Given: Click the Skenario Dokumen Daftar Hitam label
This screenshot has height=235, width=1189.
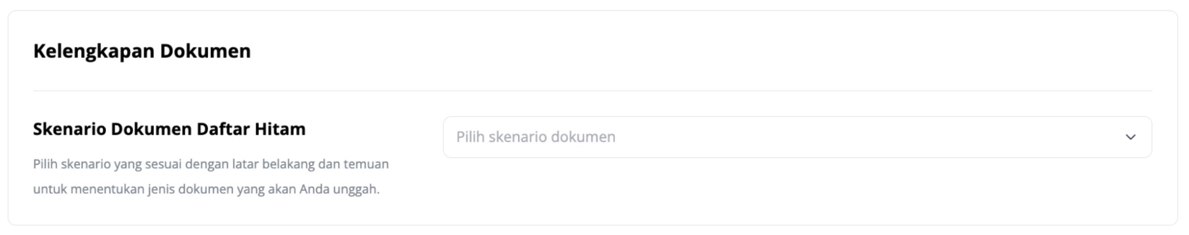Looking at the screenshot, I should click(169, 129).
